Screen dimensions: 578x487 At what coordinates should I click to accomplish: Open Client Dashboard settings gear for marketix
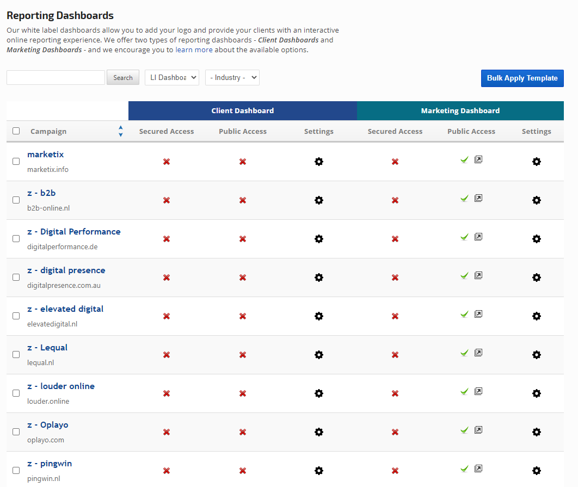(319, 162)
